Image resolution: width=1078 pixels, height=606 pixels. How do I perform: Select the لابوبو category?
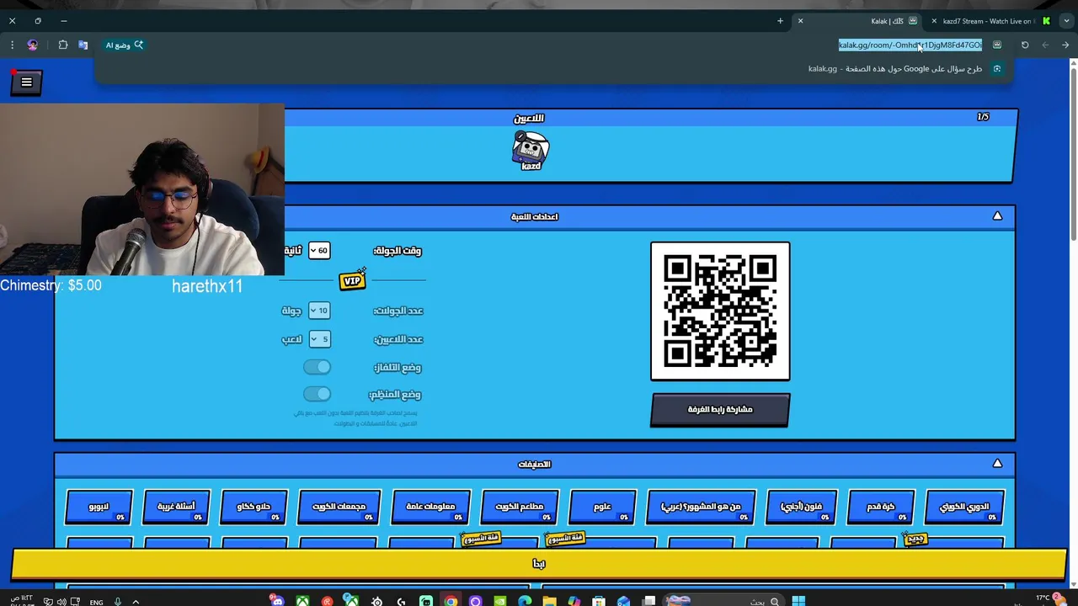99,507
